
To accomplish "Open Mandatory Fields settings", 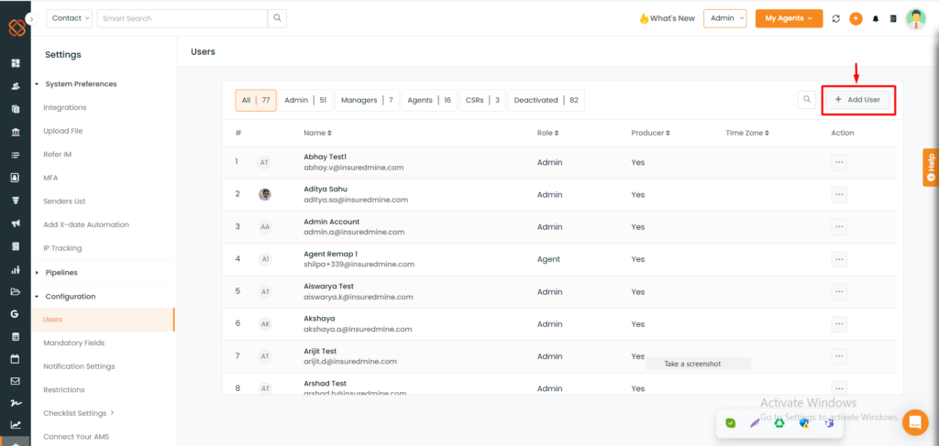I will click(73, 343).
